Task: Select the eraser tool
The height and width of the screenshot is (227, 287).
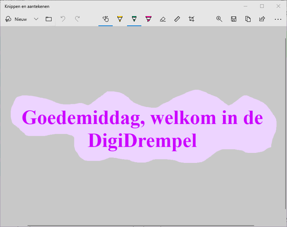Action: [163, 19]
